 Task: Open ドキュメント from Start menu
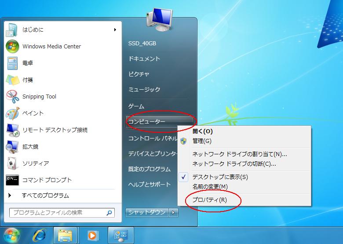pyautogui.click(x=144, y=58)
